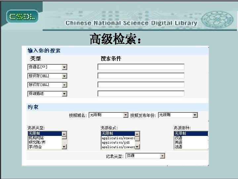The height and width of the screenshot is (179, 238).
Task: Select 英语 in 资源语种 list
Action: click(191, 142)
